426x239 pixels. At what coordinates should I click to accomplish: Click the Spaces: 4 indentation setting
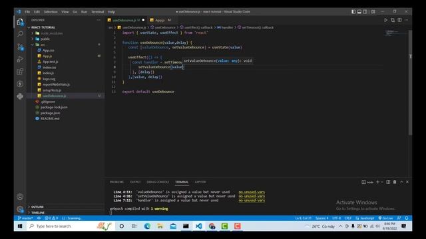pos(322,218)
